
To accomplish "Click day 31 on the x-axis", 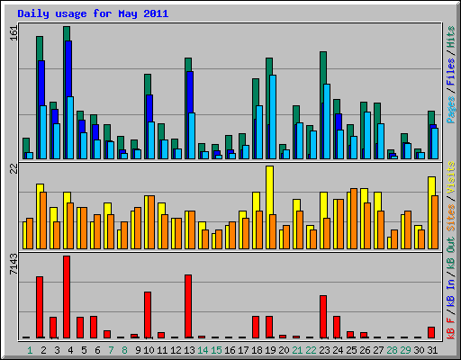I will click(x=432, y=350).
